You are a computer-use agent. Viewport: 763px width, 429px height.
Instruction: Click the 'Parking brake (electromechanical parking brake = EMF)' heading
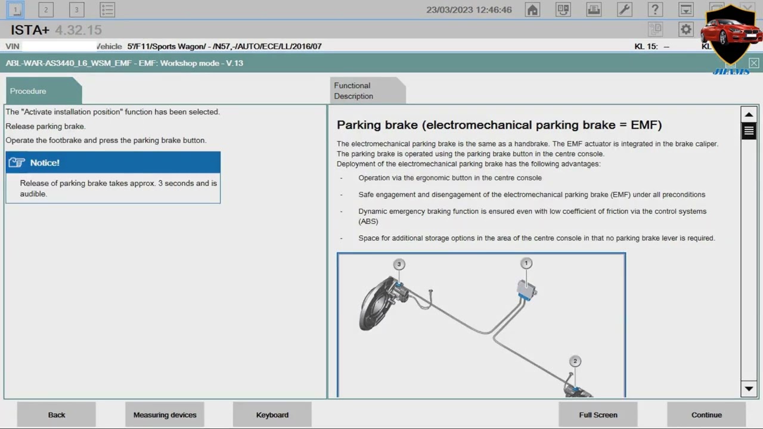tap(499, 125)
